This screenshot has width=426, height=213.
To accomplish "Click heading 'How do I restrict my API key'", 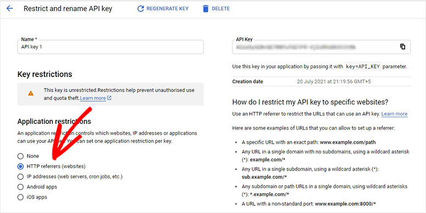I will (x=310, y=102).
